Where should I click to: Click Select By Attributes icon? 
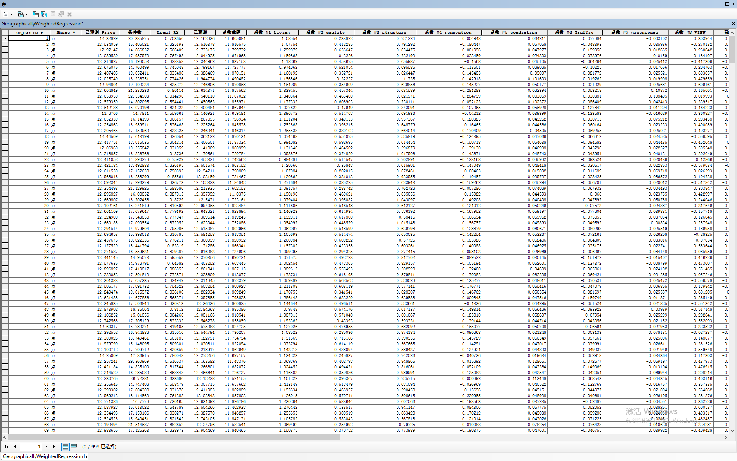[36, 14]
